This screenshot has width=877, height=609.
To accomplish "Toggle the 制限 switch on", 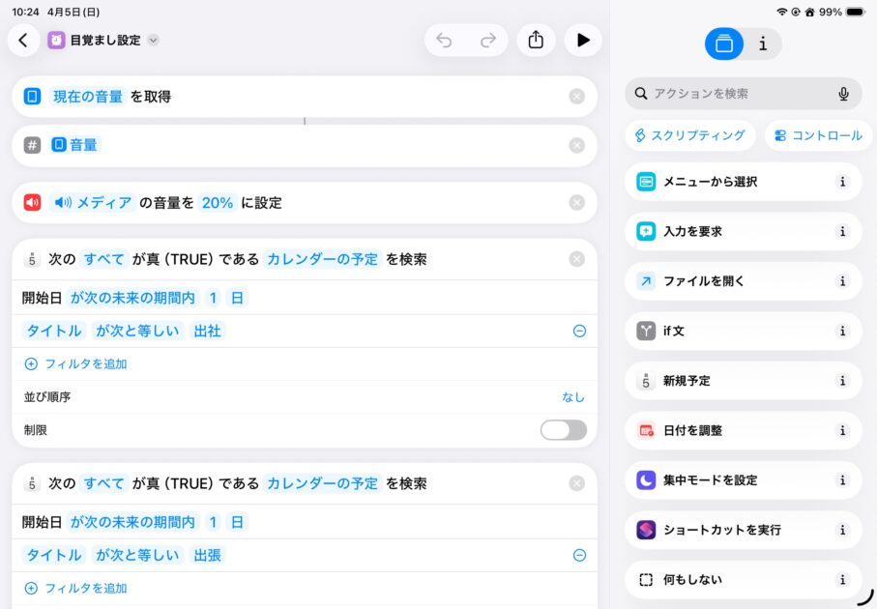I will point(563,430).
